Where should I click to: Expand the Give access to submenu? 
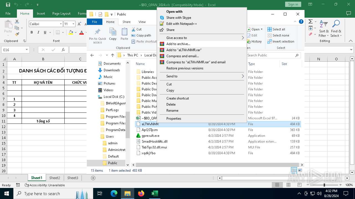(x=202, y=38)
